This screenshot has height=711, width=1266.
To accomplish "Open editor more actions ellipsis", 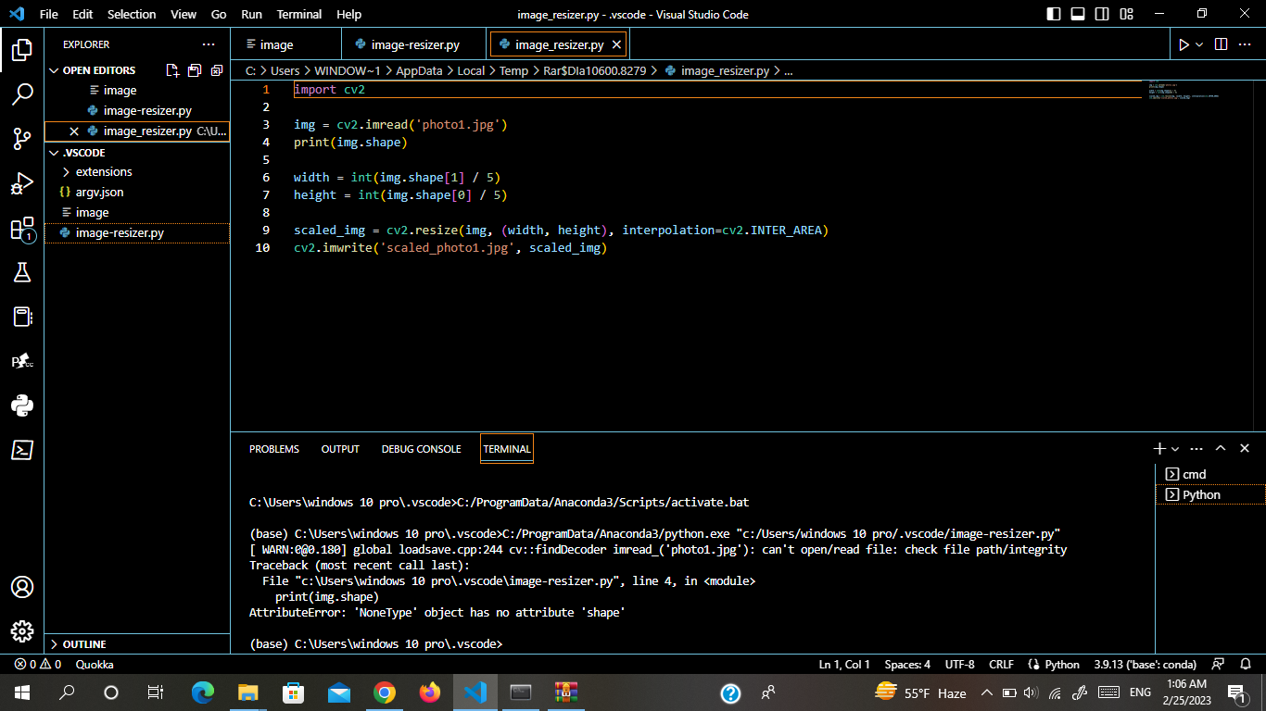I will tap(1245, 44).
